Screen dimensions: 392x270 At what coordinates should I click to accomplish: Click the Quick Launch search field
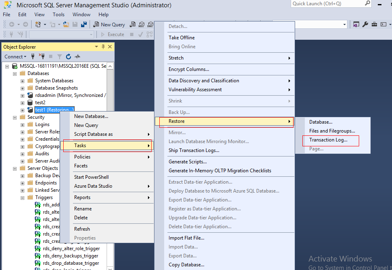[328, 4]
